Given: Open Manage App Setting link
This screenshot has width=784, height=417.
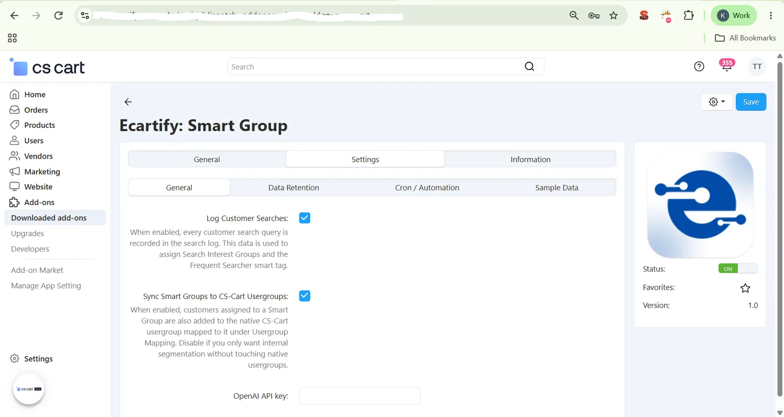Looking at the screenshot, I should coord(46,285).
